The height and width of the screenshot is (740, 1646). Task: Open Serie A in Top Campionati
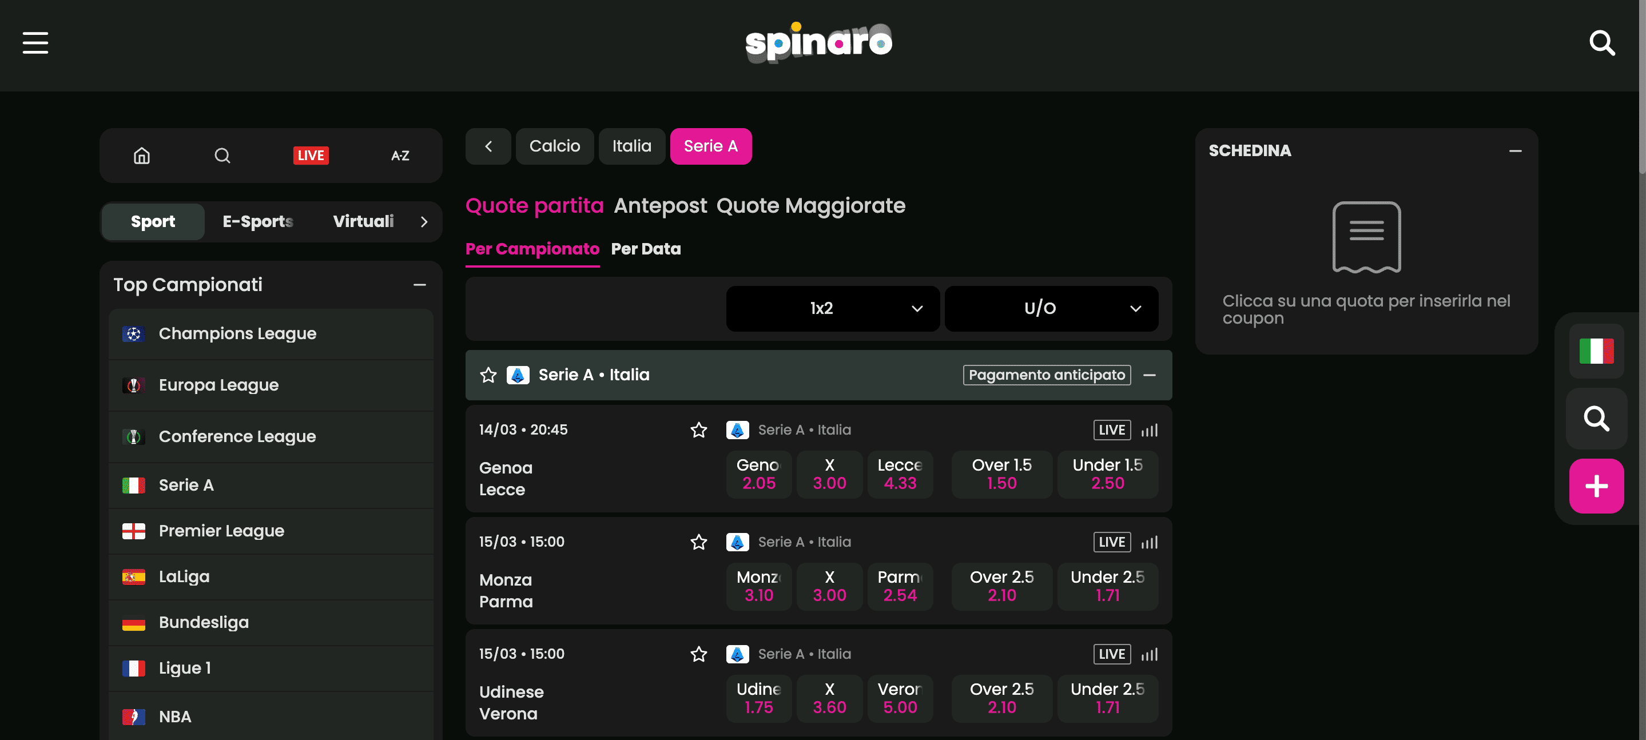coord(271,486)
